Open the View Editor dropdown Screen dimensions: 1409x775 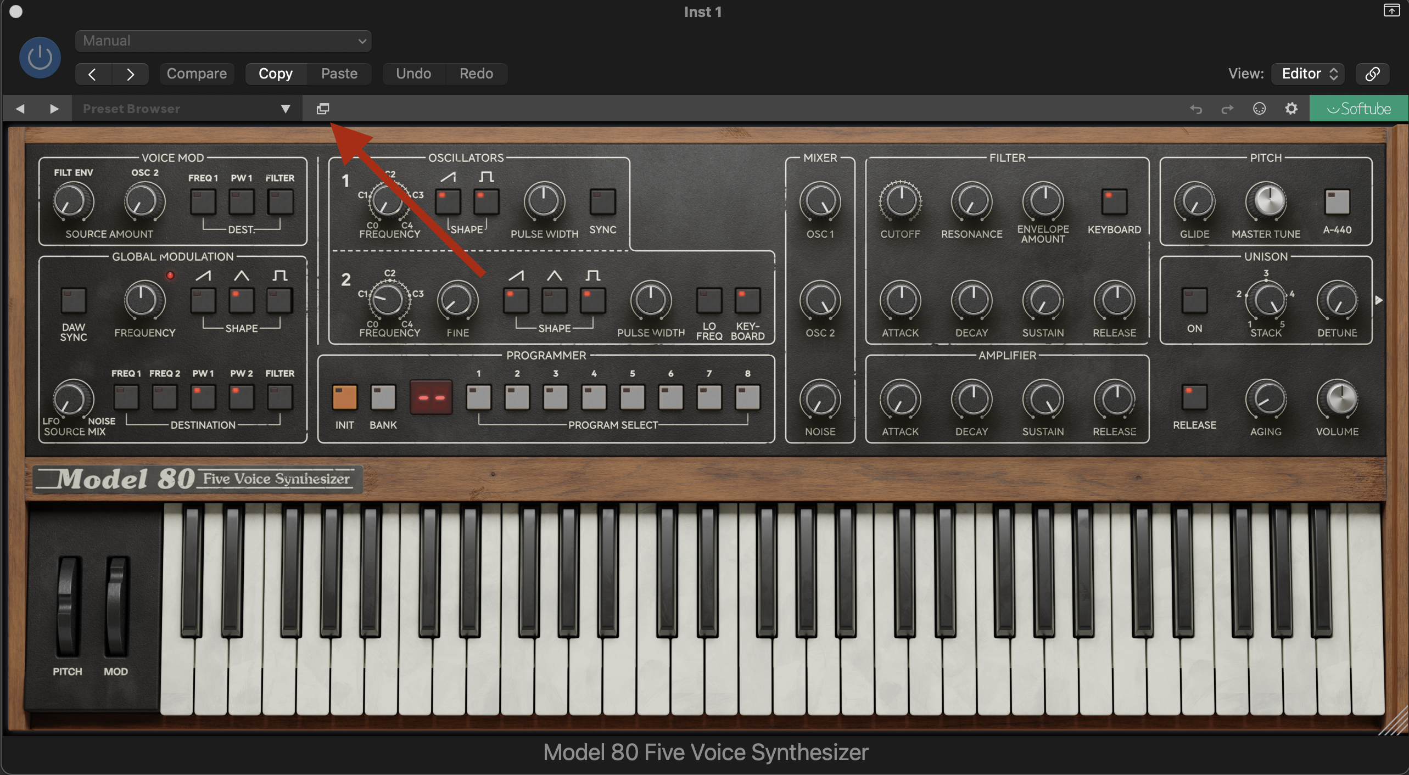coord(1308,74)
